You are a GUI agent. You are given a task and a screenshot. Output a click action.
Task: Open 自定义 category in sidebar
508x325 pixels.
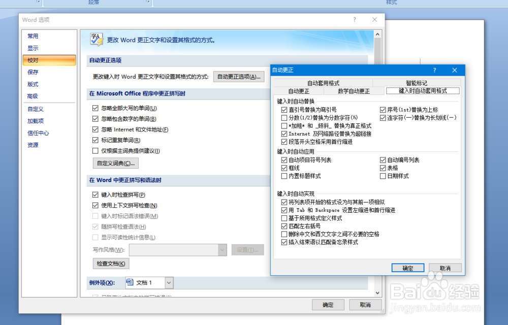click(36, 109)
